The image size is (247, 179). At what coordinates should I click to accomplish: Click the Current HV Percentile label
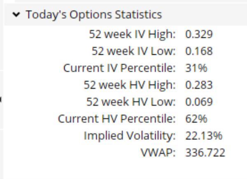click(x=117, y=119)
